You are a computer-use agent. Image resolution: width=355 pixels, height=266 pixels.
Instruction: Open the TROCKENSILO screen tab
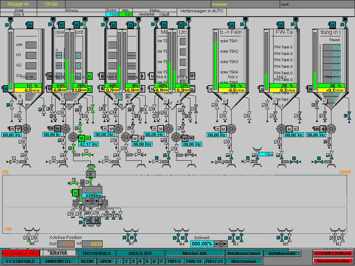[x=96, y=254]
